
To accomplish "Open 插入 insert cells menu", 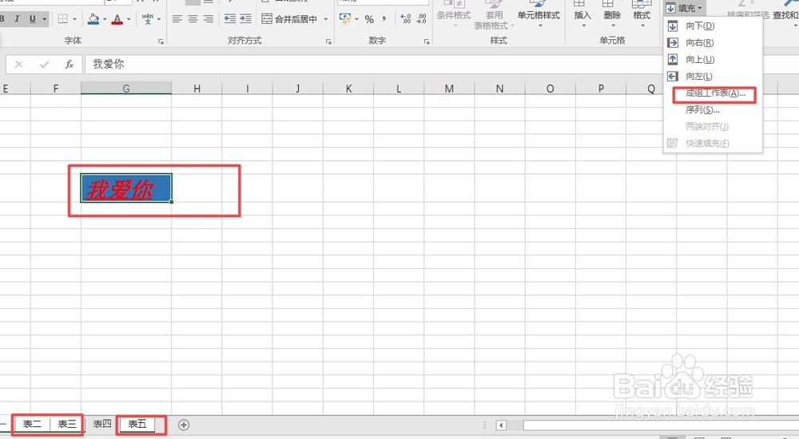I will click(x=582, y=14).
